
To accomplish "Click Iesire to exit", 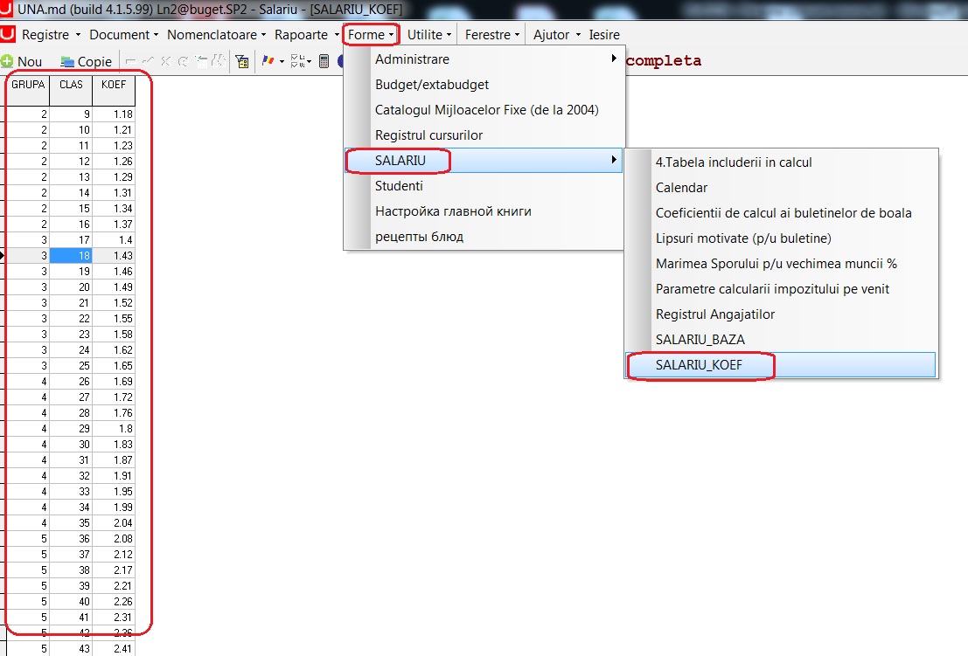I will [604, 35].
